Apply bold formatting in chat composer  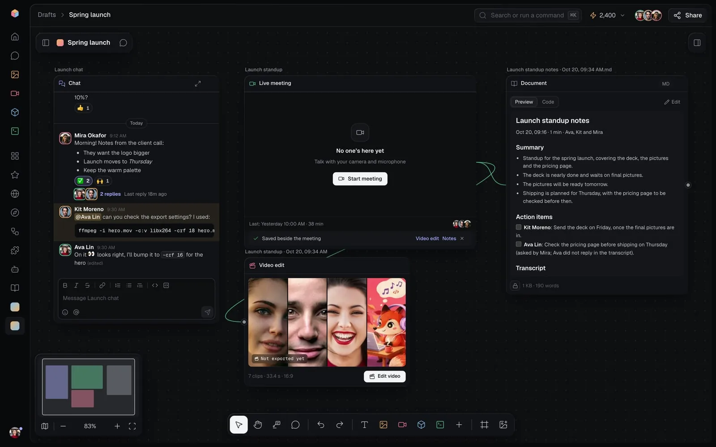[65, 285]
